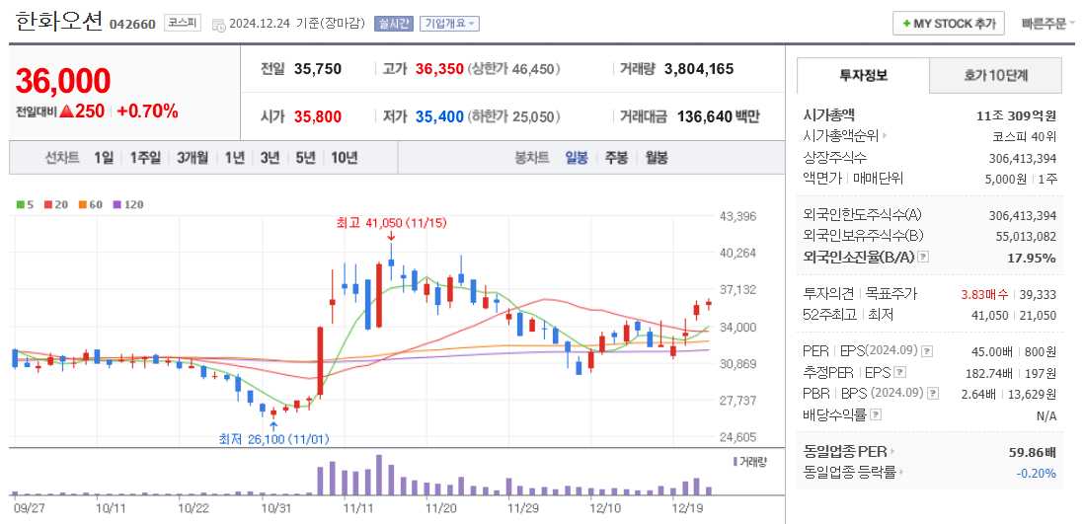Click the help icon next to PER EPS(2024.09)

pyautogui.click(x=928, y=351)
